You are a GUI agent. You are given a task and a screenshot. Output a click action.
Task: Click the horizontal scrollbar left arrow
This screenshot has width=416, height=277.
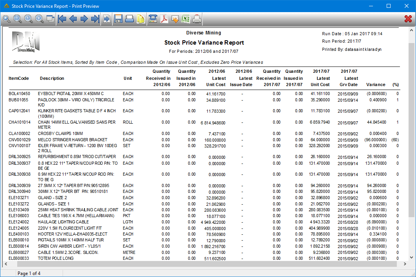6,264
